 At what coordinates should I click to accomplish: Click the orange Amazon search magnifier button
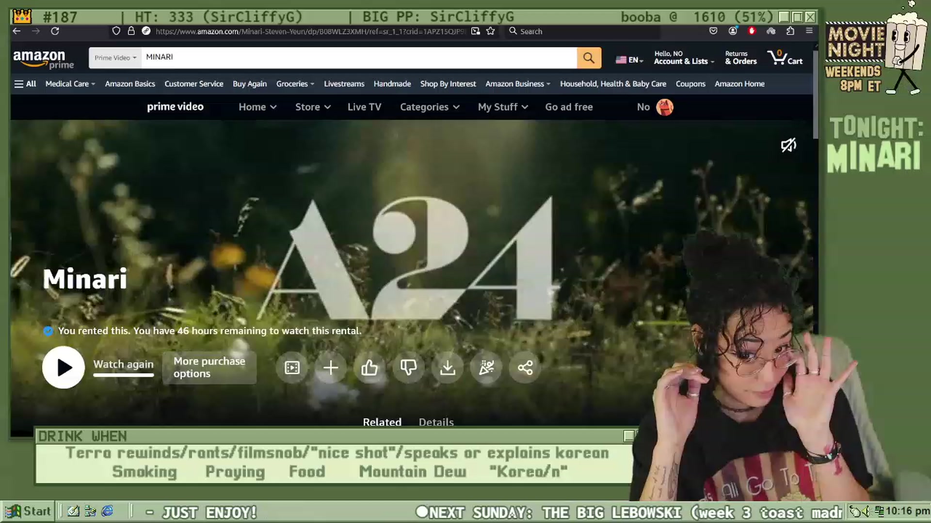click(589, 58)
